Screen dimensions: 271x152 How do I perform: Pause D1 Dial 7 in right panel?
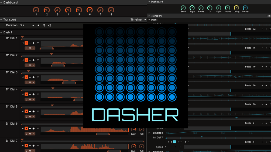pyautogui.click(x=171, y=142)
